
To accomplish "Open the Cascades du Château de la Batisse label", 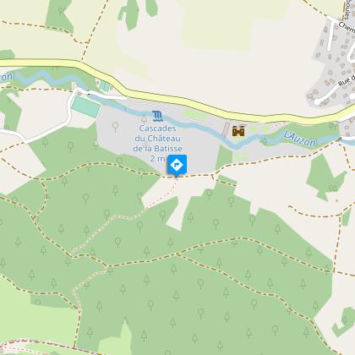I will pos(158,144).
